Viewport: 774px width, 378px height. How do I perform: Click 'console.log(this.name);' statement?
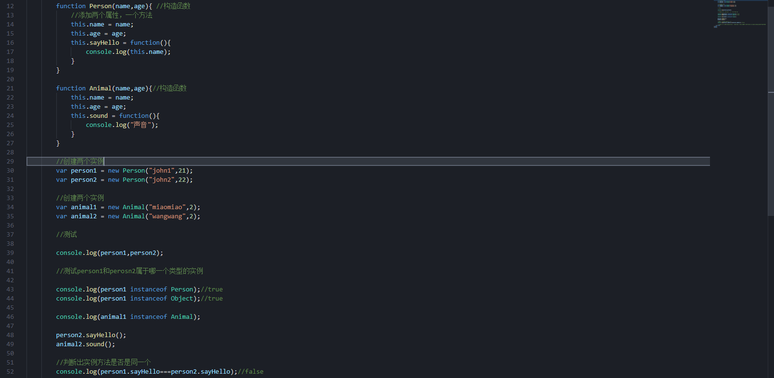point(129,52)
